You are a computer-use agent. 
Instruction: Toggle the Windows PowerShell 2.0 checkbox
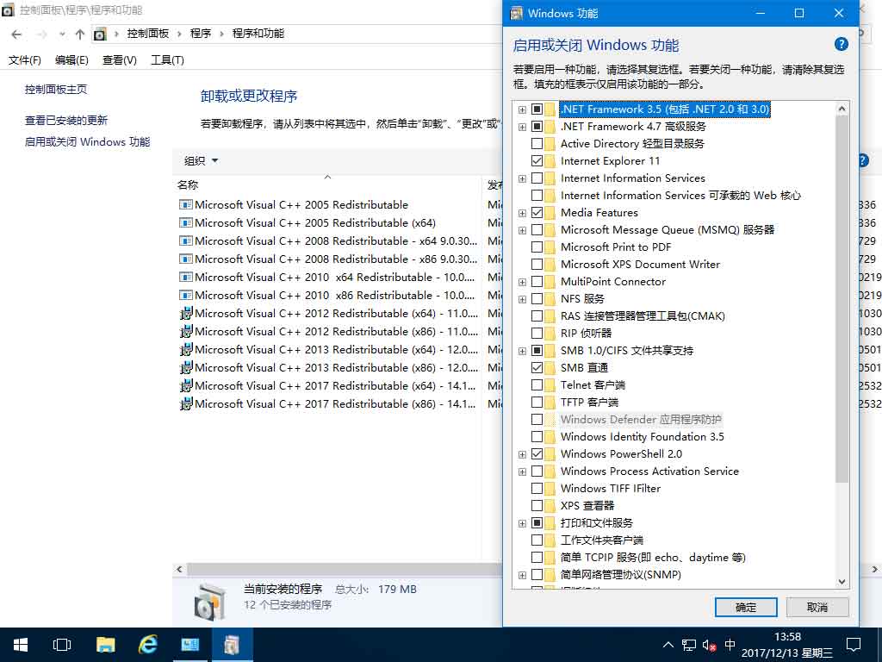click(537, 453)
